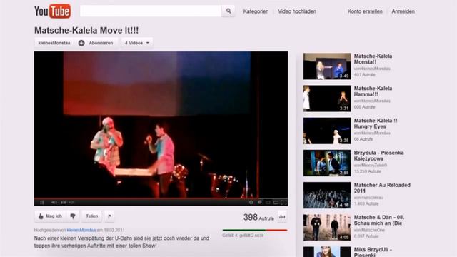
Task: Switch to the large player size icon
Action: tap(276, 202)
